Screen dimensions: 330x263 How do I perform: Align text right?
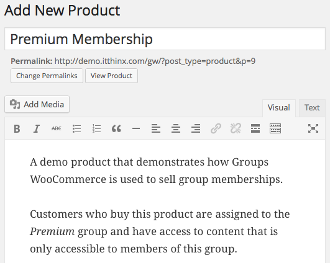[196, 128]
